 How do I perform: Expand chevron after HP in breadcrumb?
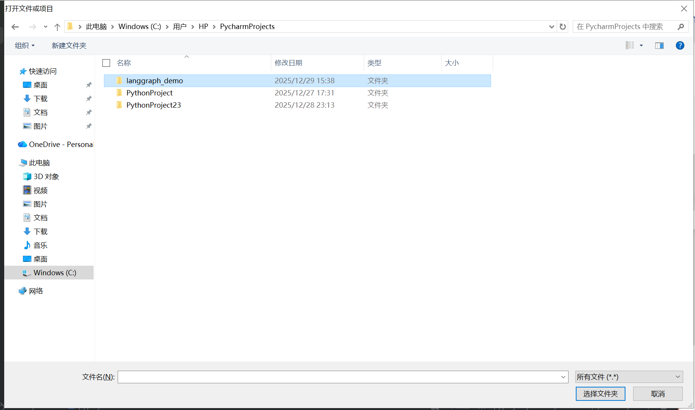coord(214,27)
